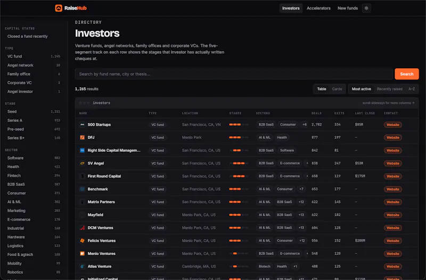Switch to Table view
This screenshot has height=280, width=426.
[x=322, y=89]
